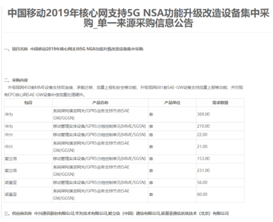Image resolution: width=273 pixels, height=222 pixels.
Task: Click 华为 in the 369.00 row
Action: tap(9, 115)
